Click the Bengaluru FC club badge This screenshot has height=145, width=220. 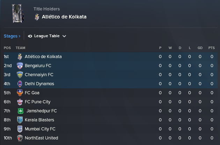(x=20, y=66)
